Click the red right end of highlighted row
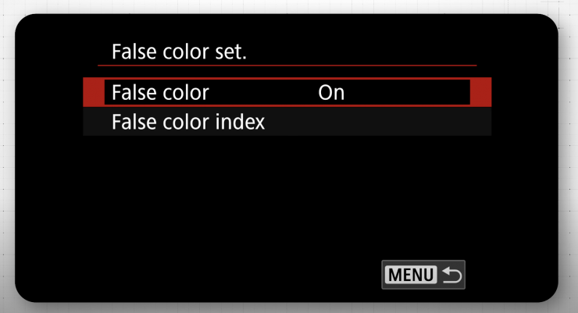Image resolution: width=578 pixels, height=313 pixels. [481, 92]
